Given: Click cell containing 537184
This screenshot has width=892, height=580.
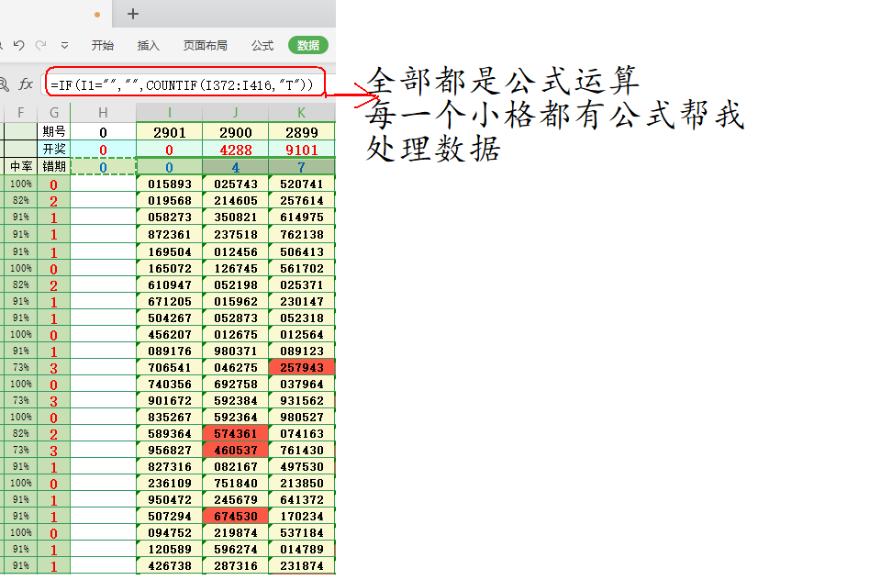Looking at the screenshot, I should tap(302, 532).
